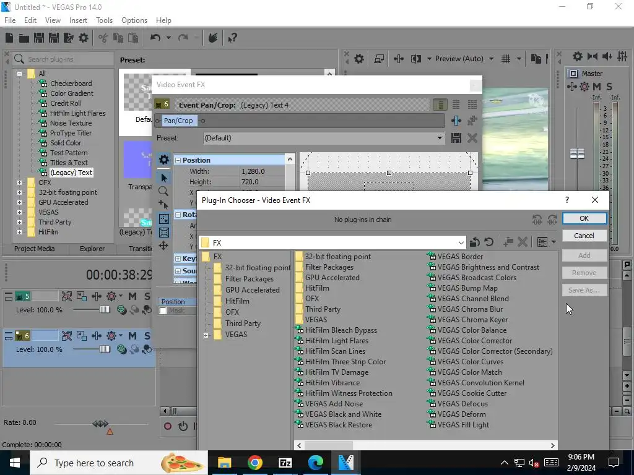Click the Undo arrow icon
Screen dimensions: 634x475
(x=155, y=38)
